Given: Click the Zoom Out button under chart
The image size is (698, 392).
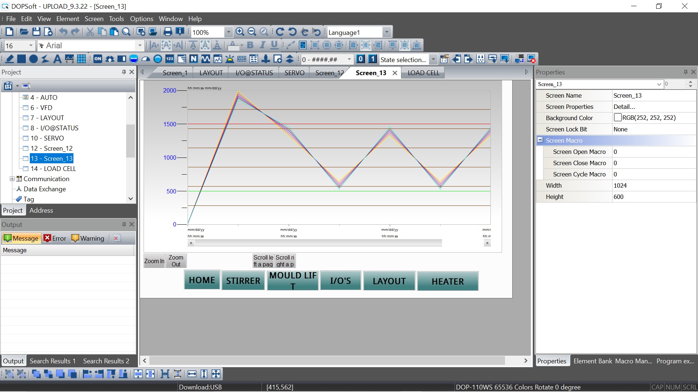Looking at the screenshot, I should click(176, 261).
